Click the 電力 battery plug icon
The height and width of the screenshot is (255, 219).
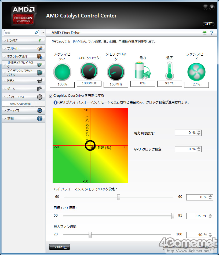(x=143, y=71)
